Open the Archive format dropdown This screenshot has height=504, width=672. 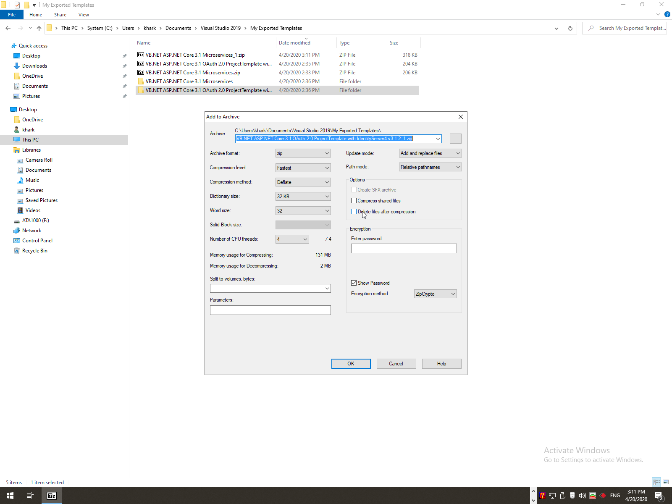click(303, 153)
